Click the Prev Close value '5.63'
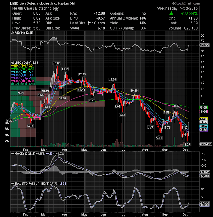 tap(37, 28)
